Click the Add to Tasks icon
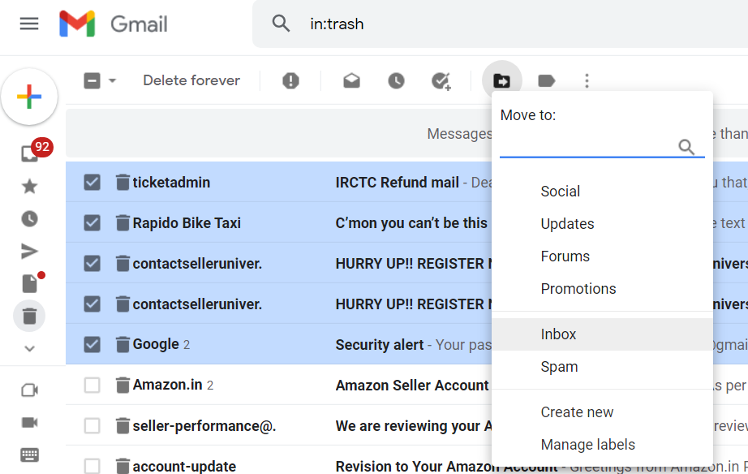Viewport: 748px width, 474px height. click(x=441, y=81)
